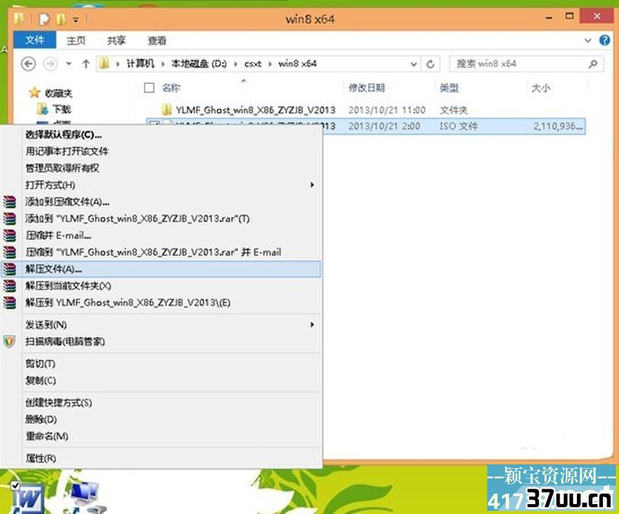Choose 选择默认程序(C)... from context menu
Viewport: 619px width, 514px height.
tap(64, 134)
